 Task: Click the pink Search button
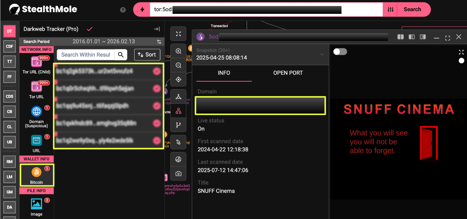point(412,9)
